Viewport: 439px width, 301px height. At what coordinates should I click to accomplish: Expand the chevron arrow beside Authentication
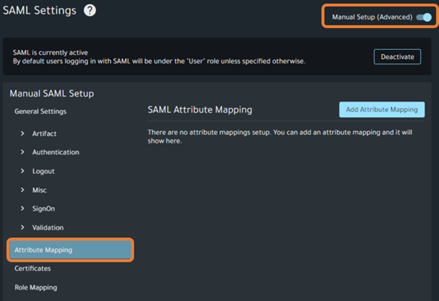[22, 152]
